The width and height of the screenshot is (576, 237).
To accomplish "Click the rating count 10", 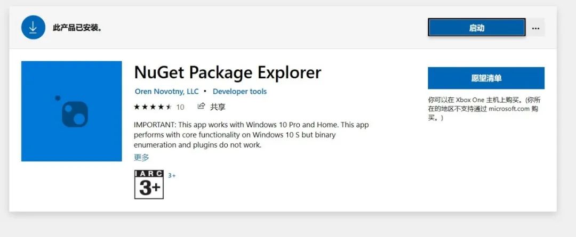I will pyautogui.click(x=180, y=107).
